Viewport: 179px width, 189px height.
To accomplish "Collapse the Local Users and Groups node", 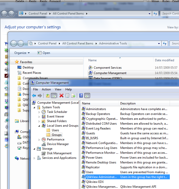I will point(39,126).
